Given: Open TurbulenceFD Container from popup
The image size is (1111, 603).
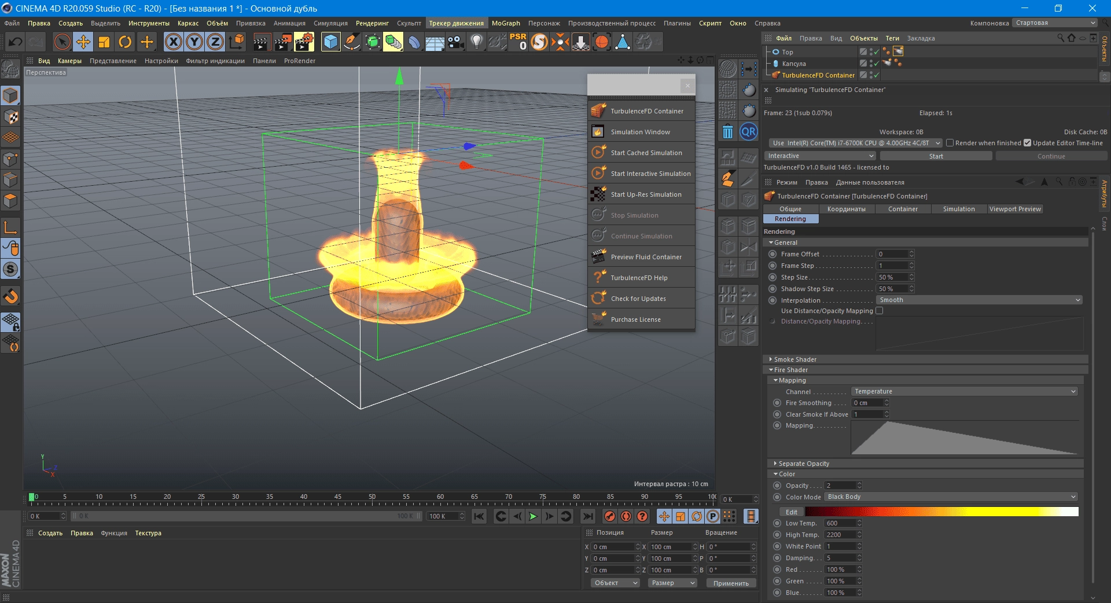Looking at the screenshot, I should pyautogui.click(x=641, y=111).
